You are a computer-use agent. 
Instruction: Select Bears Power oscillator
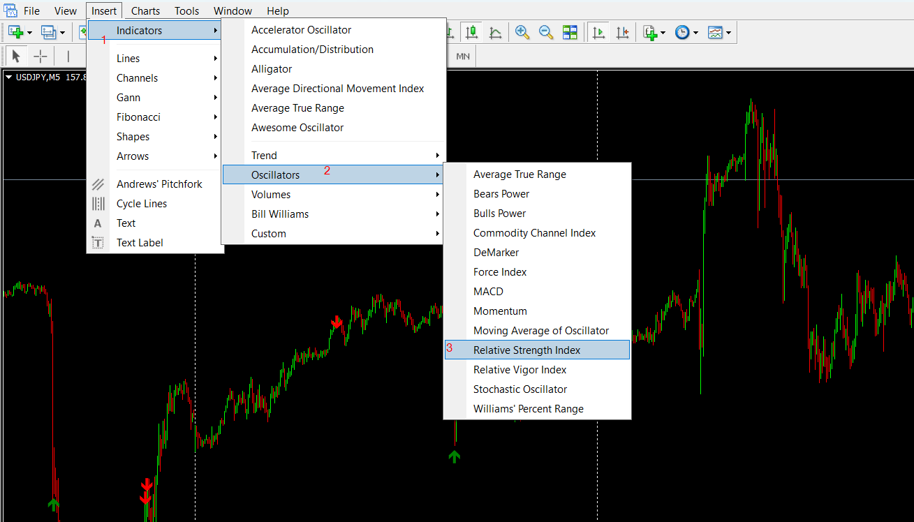537,194
